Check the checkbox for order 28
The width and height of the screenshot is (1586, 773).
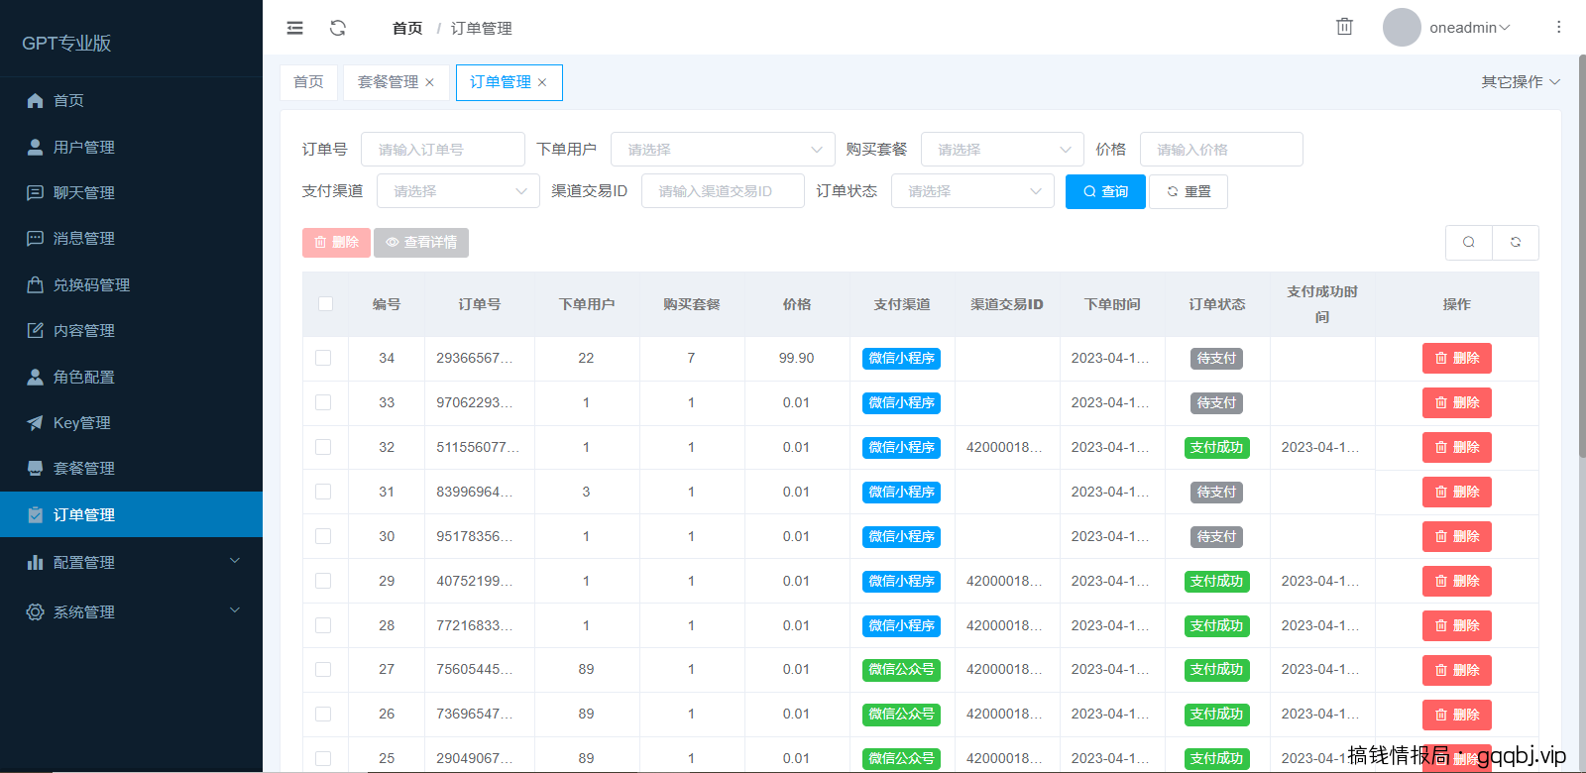tap(323, 625)
